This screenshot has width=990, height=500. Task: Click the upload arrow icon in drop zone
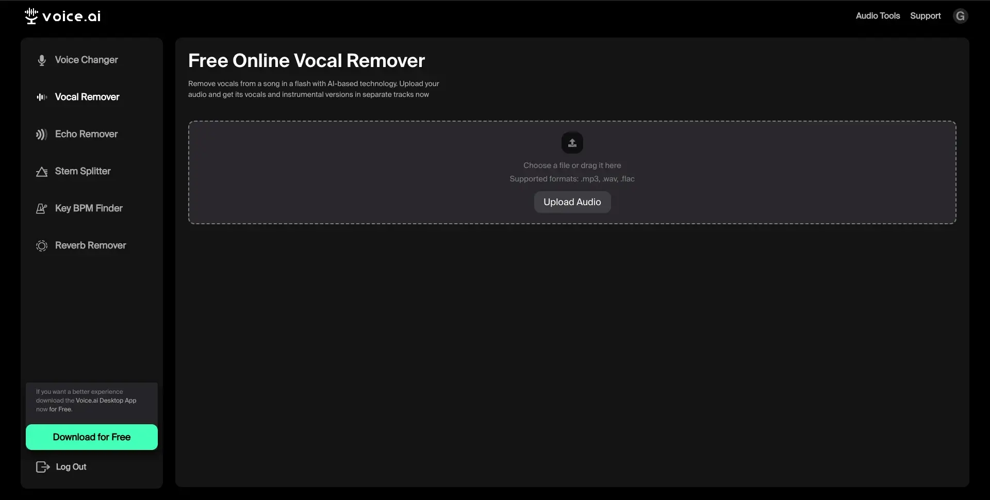[x=572, y=143]
